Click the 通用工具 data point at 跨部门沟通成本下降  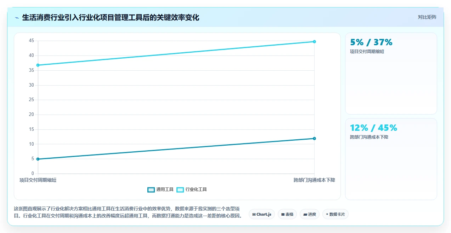314,138
